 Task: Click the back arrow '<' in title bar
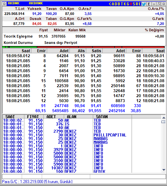coord(110,4)
